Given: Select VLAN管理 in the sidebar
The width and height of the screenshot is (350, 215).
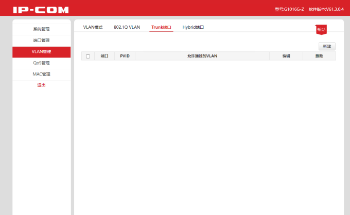Looking at the screenshot, I should [42, 52].
